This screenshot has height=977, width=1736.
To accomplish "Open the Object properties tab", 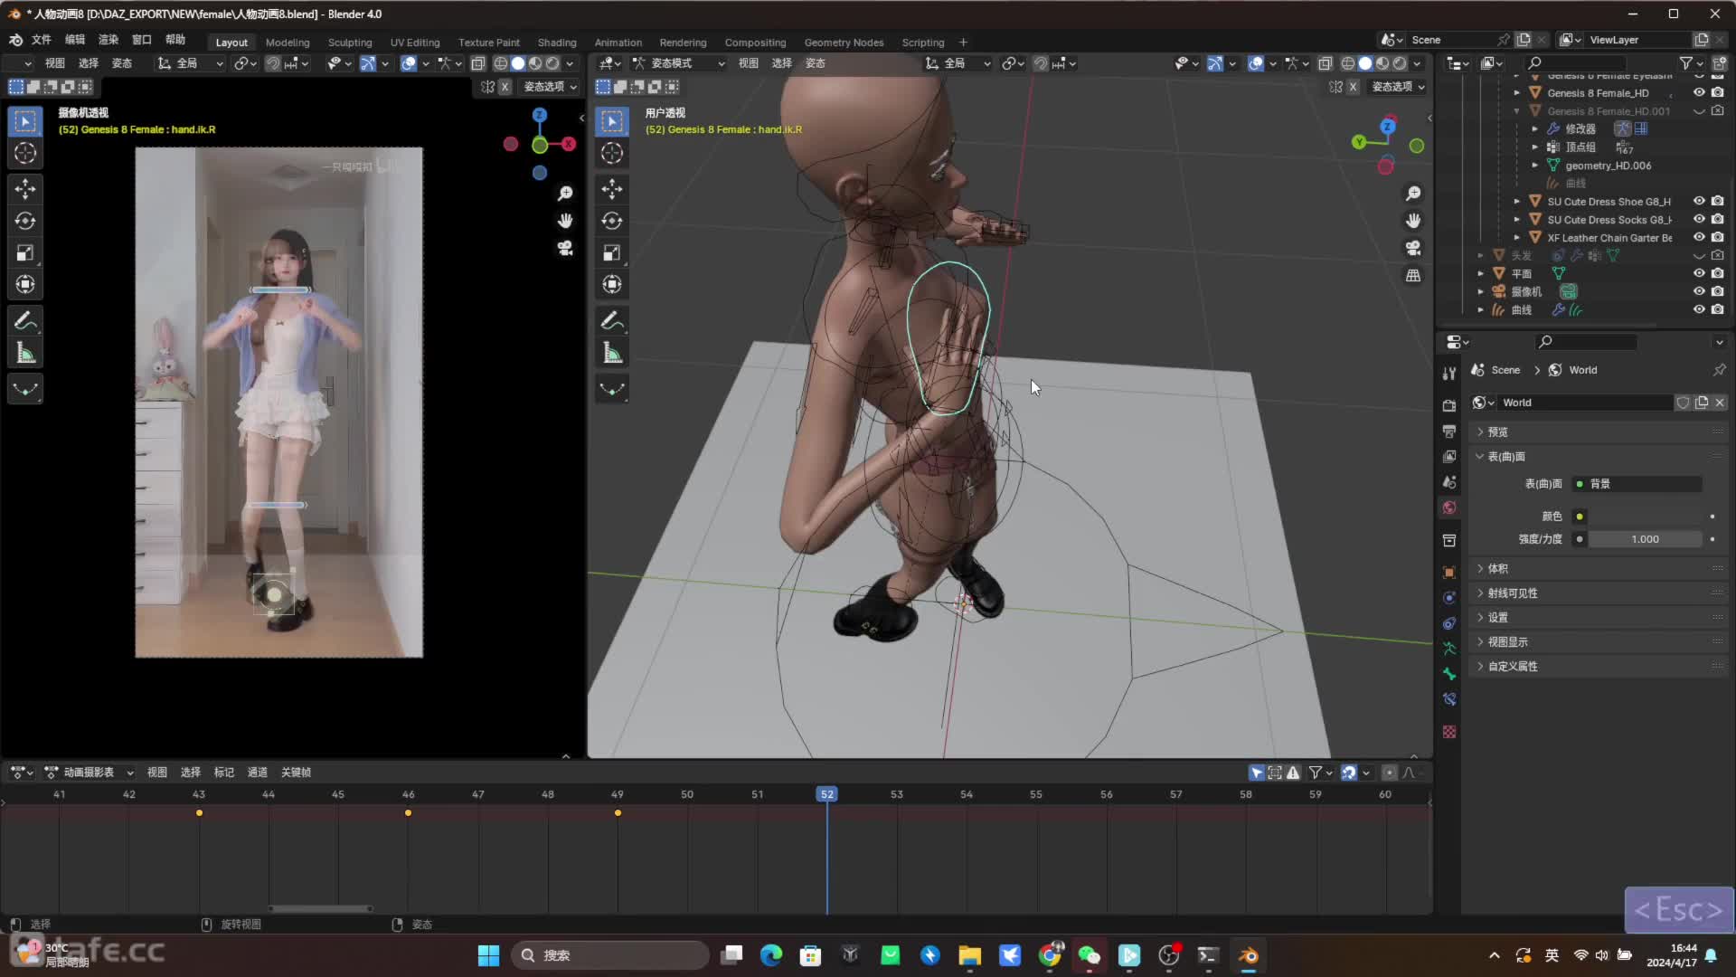I will pyautogui.click(x=1449, y=572).
